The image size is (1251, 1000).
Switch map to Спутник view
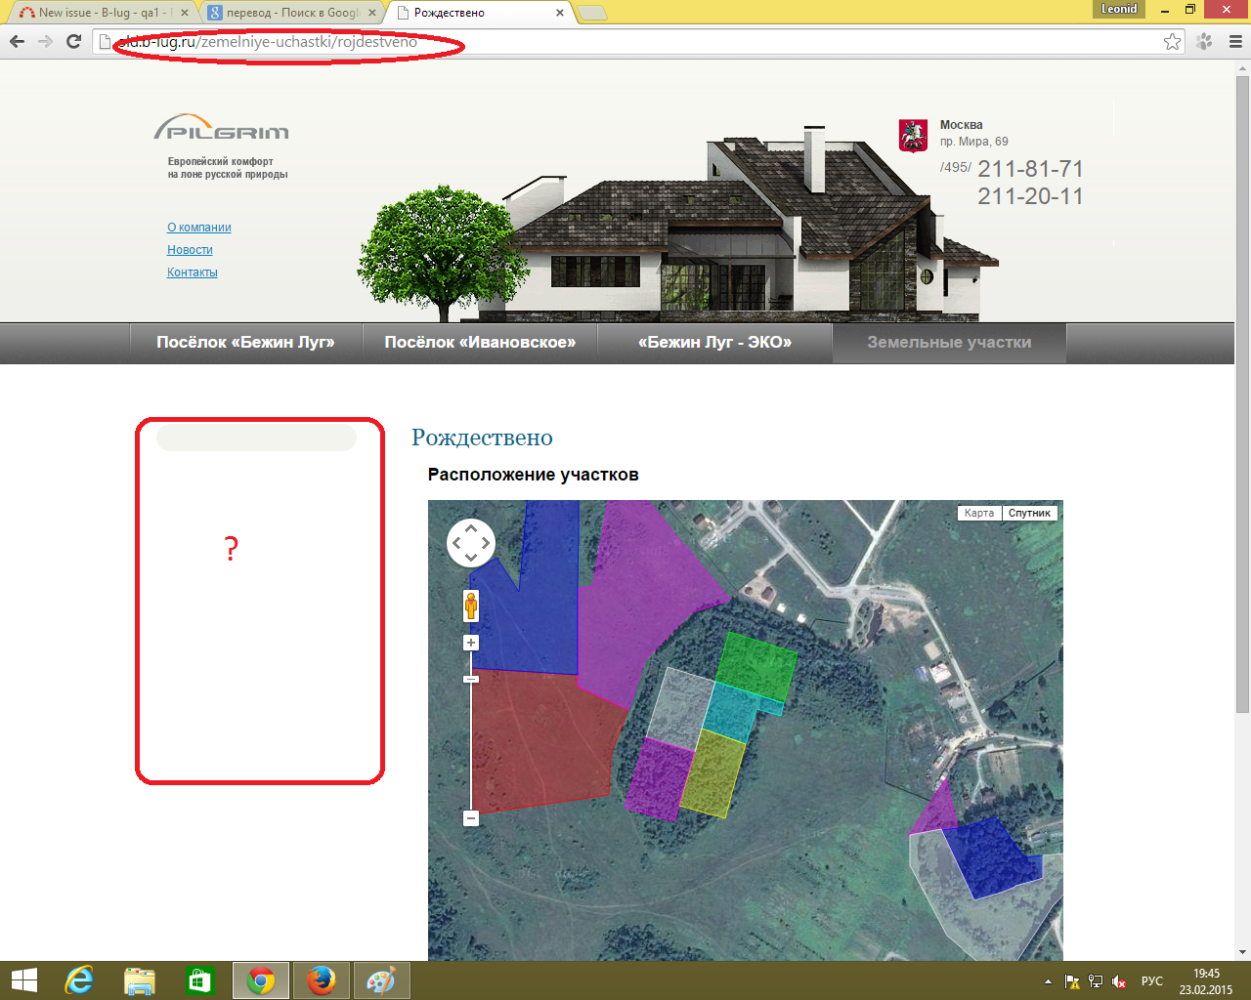coord(1029,514)
